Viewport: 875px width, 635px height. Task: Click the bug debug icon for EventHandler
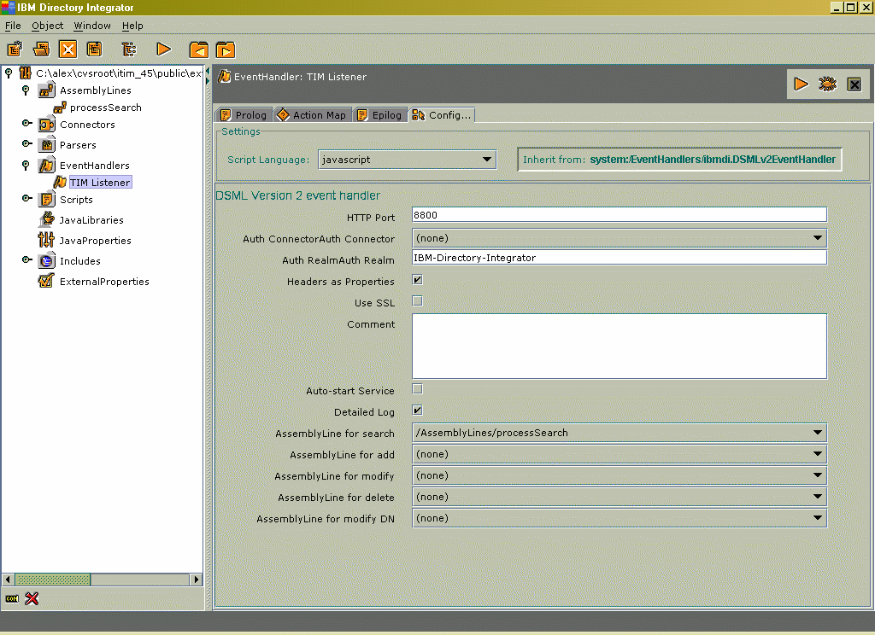tap(827, 84)
